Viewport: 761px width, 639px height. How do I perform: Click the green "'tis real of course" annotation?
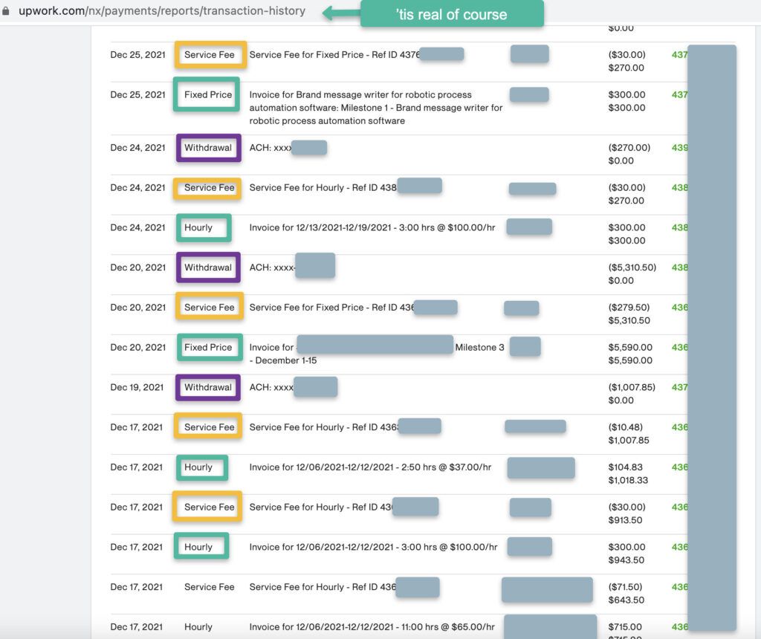pos(451,14)
